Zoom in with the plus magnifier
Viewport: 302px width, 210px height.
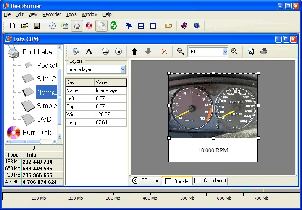(234, 51)
